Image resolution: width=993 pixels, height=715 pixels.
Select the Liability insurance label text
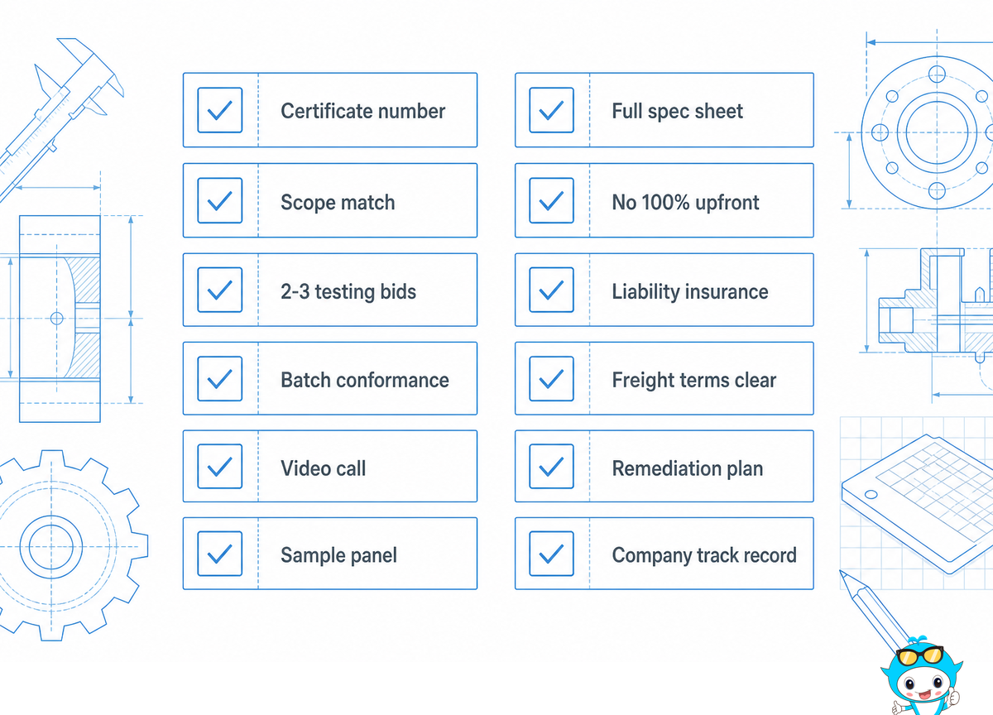[x=690, y=291]
